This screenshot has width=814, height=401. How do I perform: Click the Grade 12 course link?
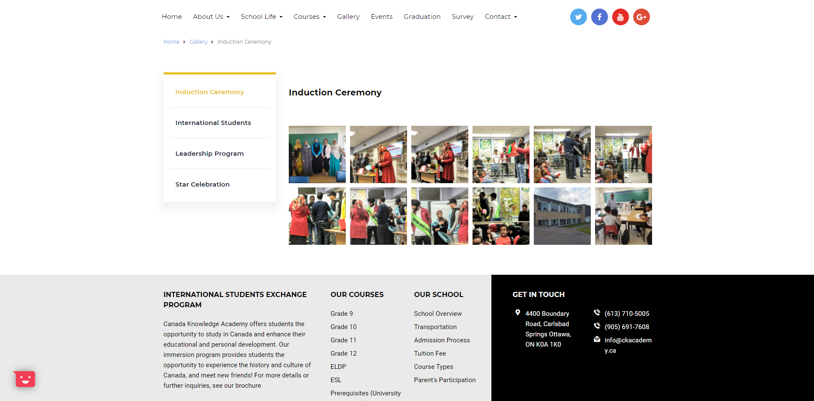coord(344,353)
